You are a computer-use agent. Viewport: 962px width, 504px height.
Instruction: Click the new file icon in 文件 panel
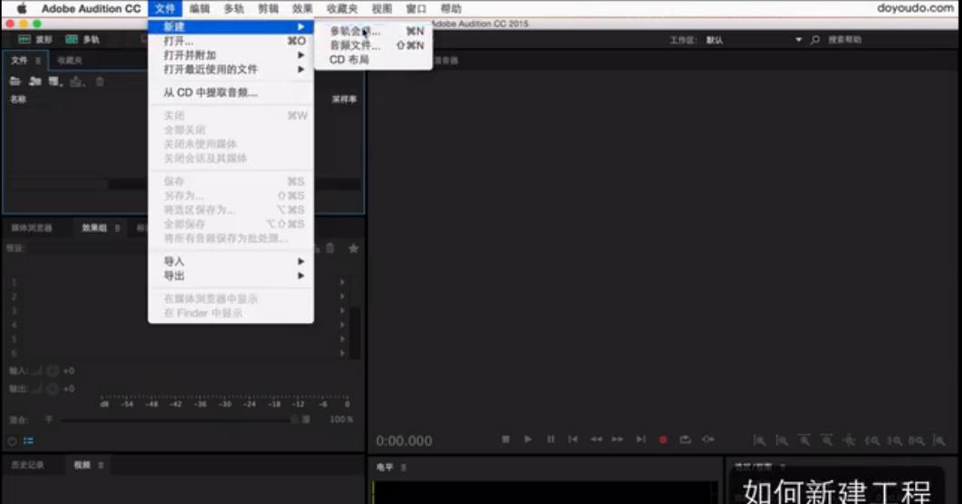[55, 81]
